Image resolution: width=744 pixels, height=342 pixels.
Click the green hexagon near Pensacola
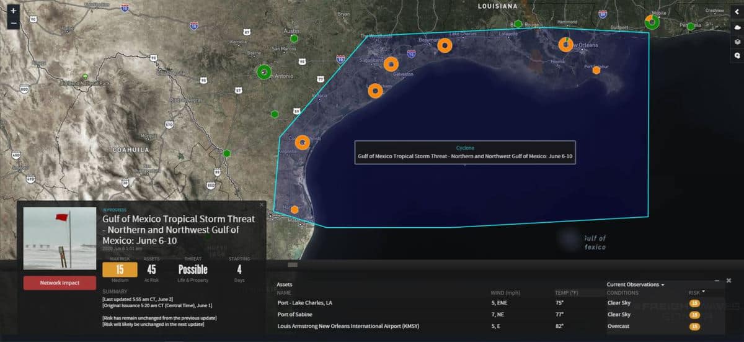(x=691, y=26)
